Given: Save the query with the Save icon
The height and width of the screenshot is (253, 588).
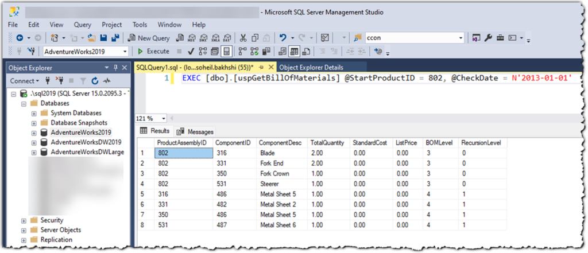Looking at the screenshot, I should (x=103, y=38).
